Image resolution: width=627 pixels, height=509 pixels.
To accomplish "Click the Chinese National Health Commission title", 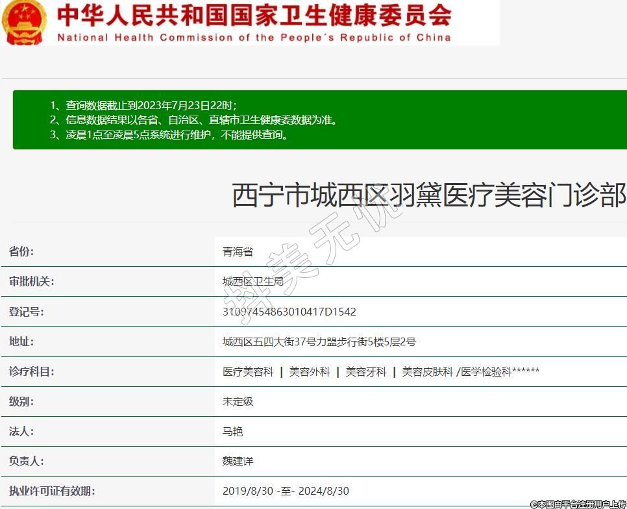I will (x=254, y=15).
